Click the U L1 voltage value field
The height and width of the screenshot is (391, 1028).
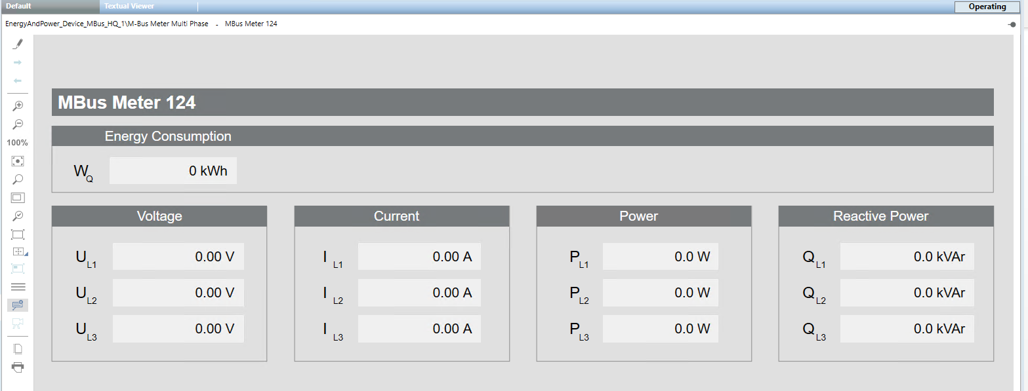coord(178,257)
